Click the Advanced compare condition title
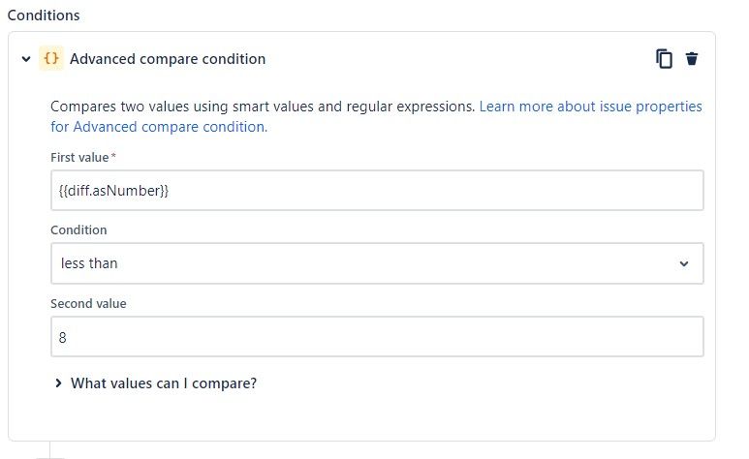The image size is (749, 459). [168, 59]
